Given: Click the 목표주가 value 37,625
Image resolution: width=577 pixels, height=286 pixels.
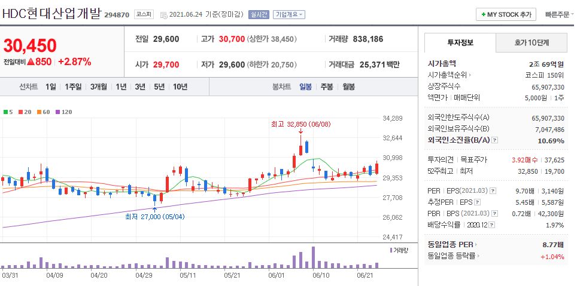Looking at the screenshot, I should click(x=554, y=159).
